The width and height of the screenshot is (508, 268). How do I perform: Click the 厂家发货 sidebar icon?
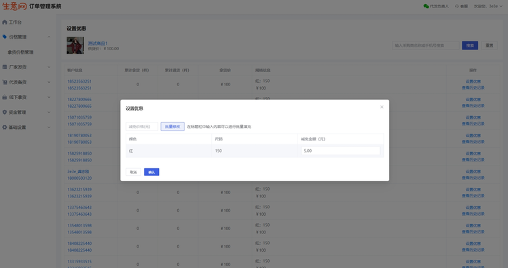[x=5, y=67]
